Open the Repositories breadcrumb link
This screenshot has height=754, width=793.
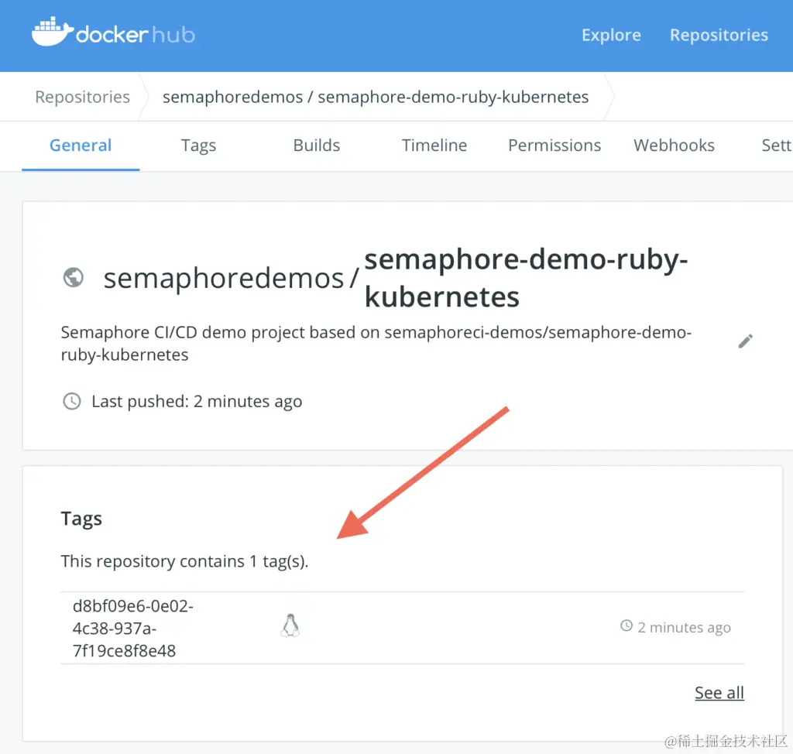point(81,96)
